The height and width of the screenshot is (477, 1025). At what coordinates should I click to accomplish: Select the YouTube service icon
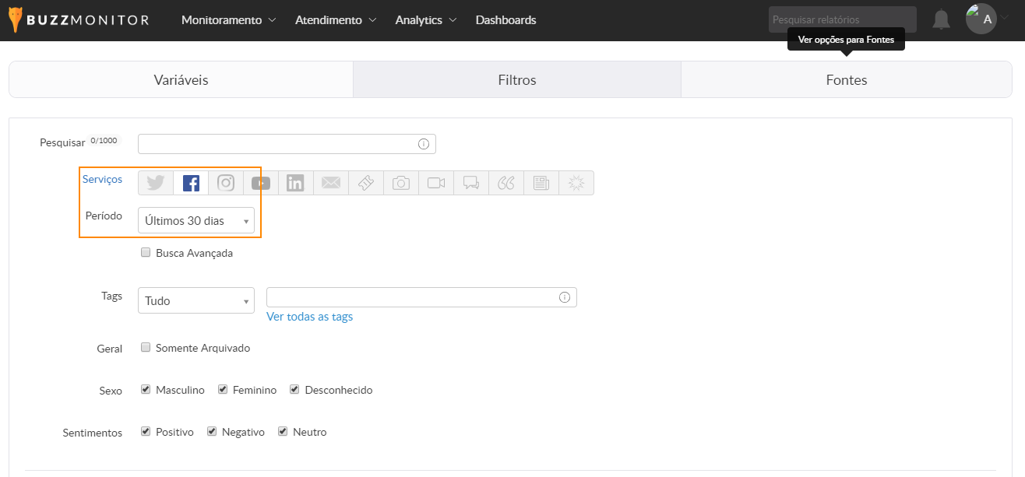pyautogui.click(x=261, y=183)
